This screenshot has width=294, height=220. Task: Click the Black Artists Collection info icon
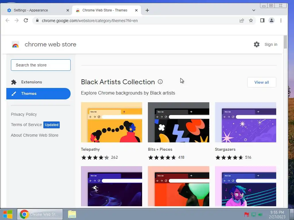tap(160, 82)
